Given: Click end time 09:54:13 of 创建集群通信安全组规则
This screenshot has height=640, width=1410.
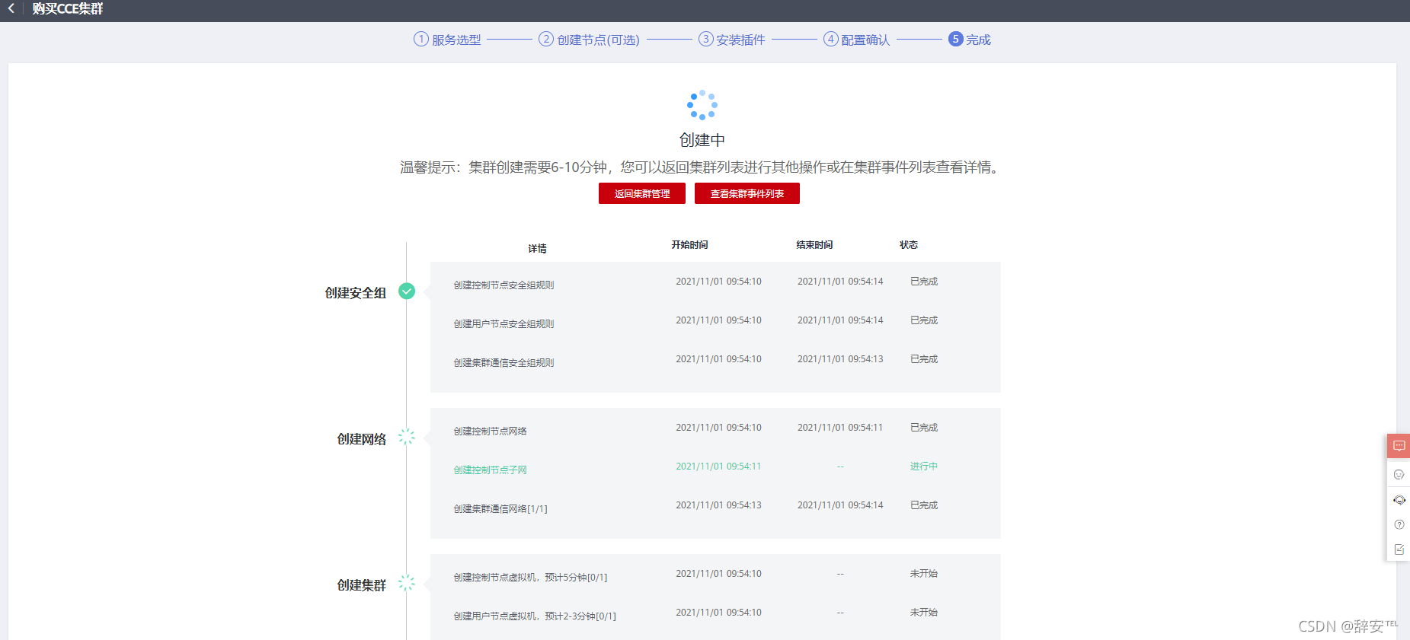Looking at the screenshot, I should tap(840, 359).
